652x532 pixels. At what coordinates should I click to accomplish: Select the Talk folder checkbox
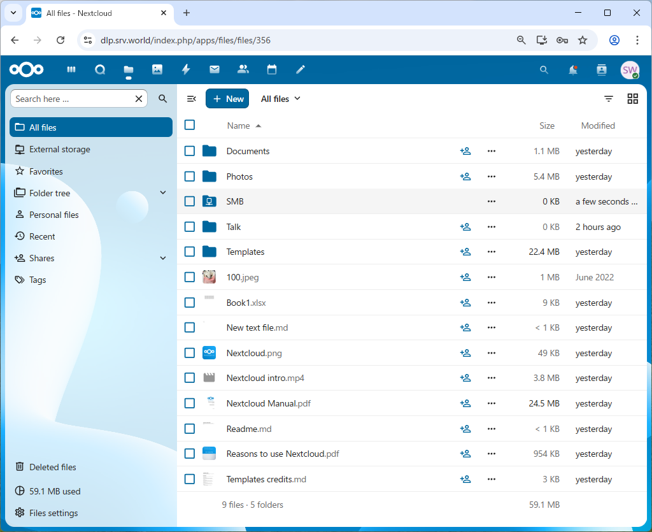(x=190, y=227)
